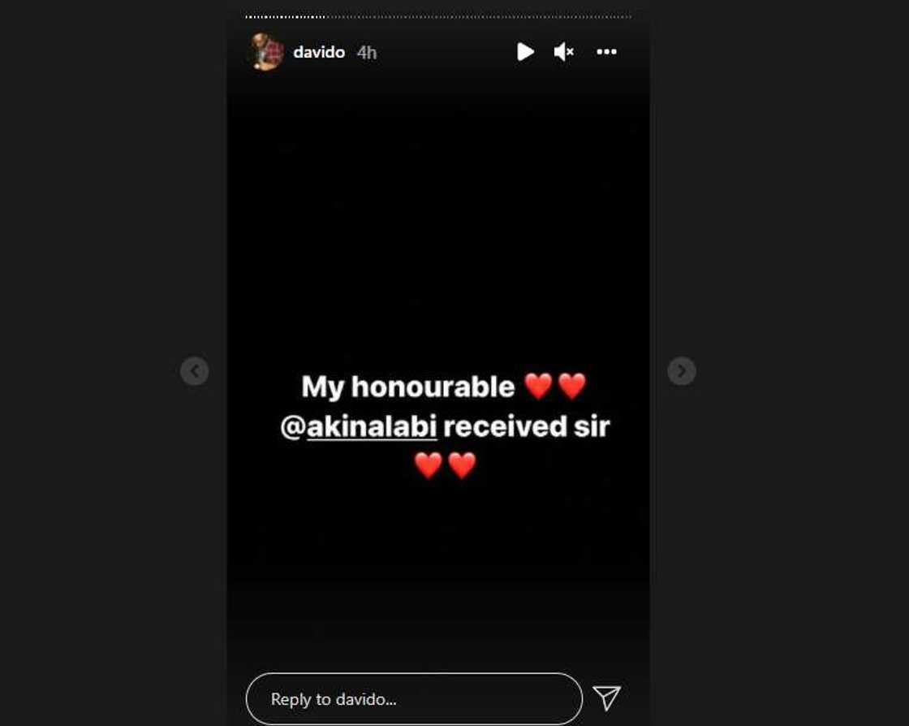Click the viewed portion of story progress bar
The image size is (909, 726).
click(285, 17)
